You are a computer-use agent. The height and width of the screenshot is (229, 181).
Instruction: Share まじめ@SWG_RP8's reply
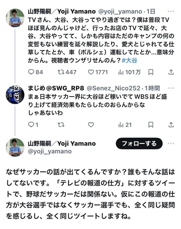coord(171,125)
